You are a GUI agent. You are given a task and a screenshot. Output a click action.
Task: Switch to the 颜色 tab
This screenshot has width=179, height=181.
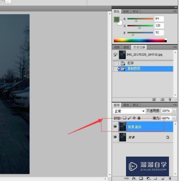pyautogui.click(x=116, y=11)
